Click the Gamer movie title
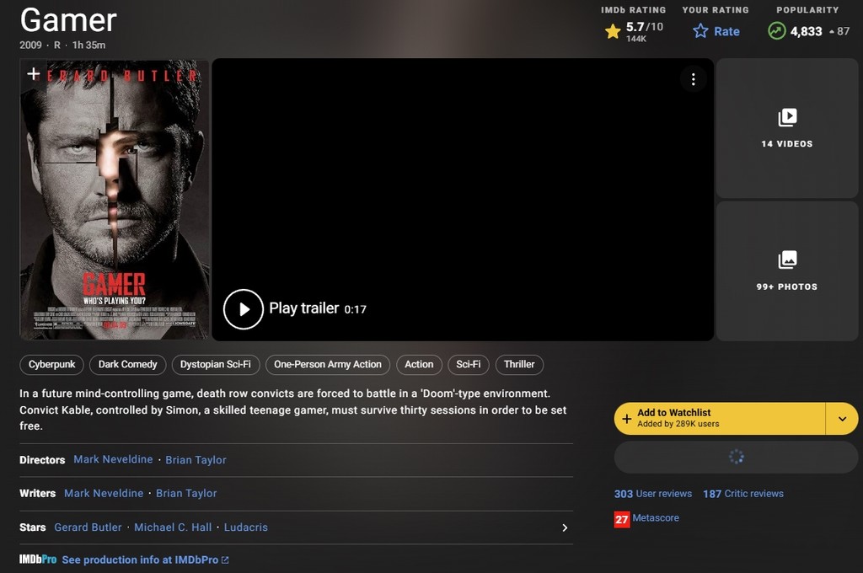Screen dimensions: 863x573 click(68, 20)
